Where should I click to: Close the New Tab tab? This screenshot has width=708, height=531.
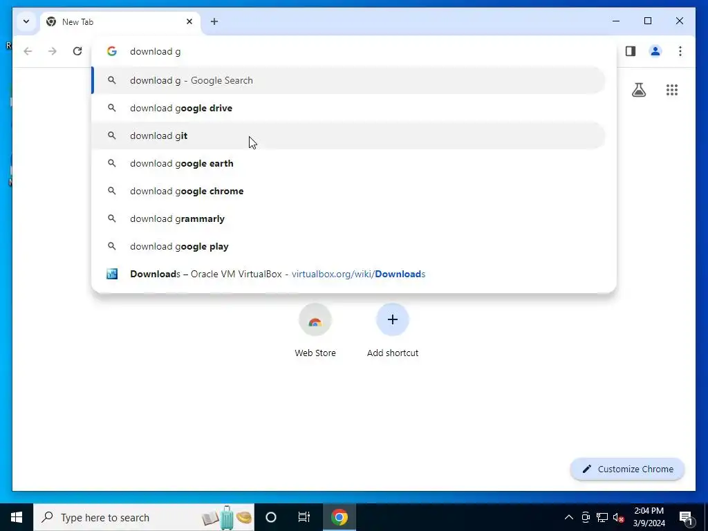click(189, 21)
